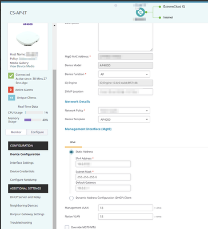Click the Management Interface (Mgt0) heading
The image size is (208, 229).
[88, 129]
